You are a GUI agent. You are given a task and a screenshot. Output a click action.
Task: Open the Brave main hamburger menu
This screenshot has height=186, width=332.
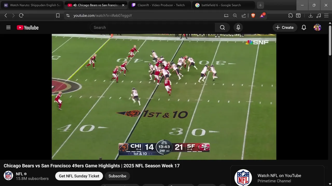click(327, 16)
